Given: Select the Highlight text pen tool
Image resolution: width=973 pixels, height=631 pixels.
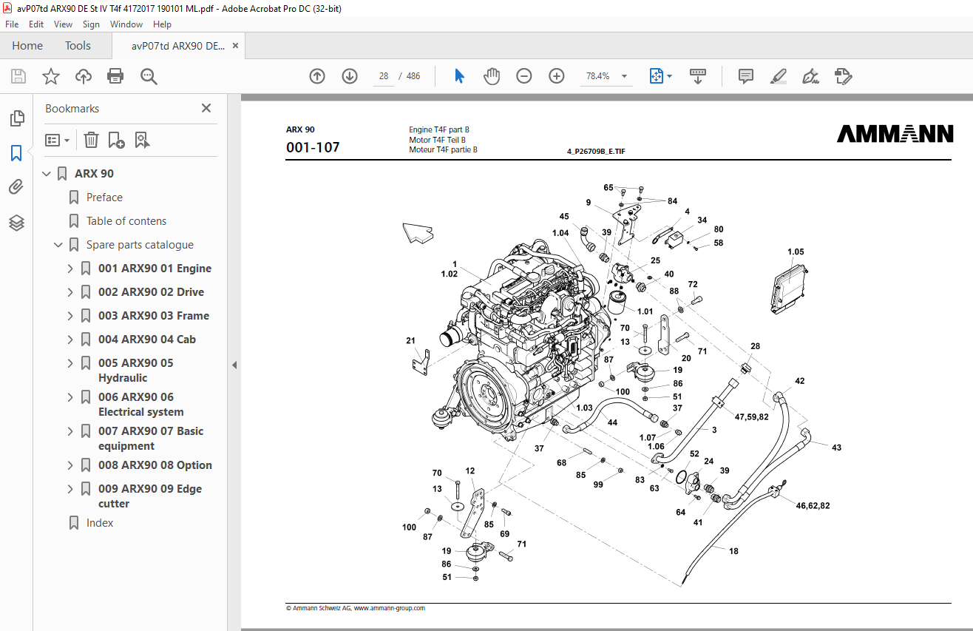Looking at the screenshot, I should (779, 76).
